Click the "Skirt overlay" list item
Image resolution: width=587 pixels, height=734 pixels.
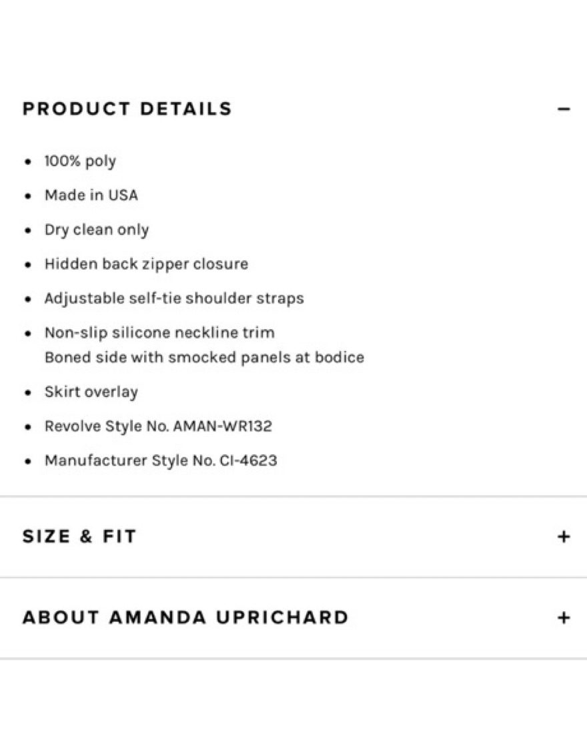click(x=91, y=392)
